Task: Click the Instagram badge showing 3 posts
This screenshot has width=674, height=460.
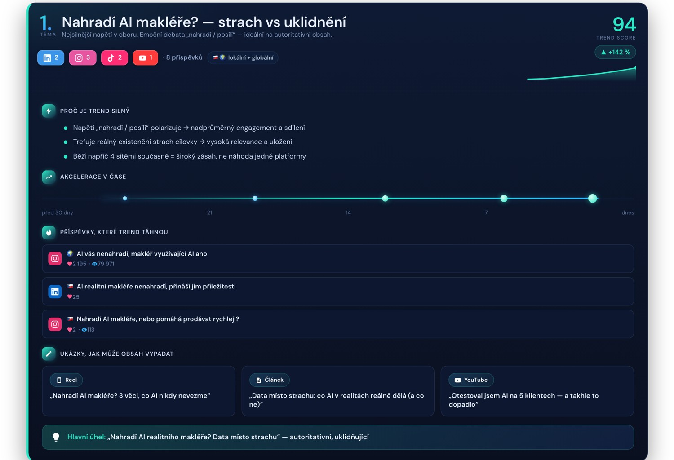Action: point(83,57)
